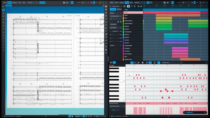Click the Oboe track colour swatch

point(123,18)
